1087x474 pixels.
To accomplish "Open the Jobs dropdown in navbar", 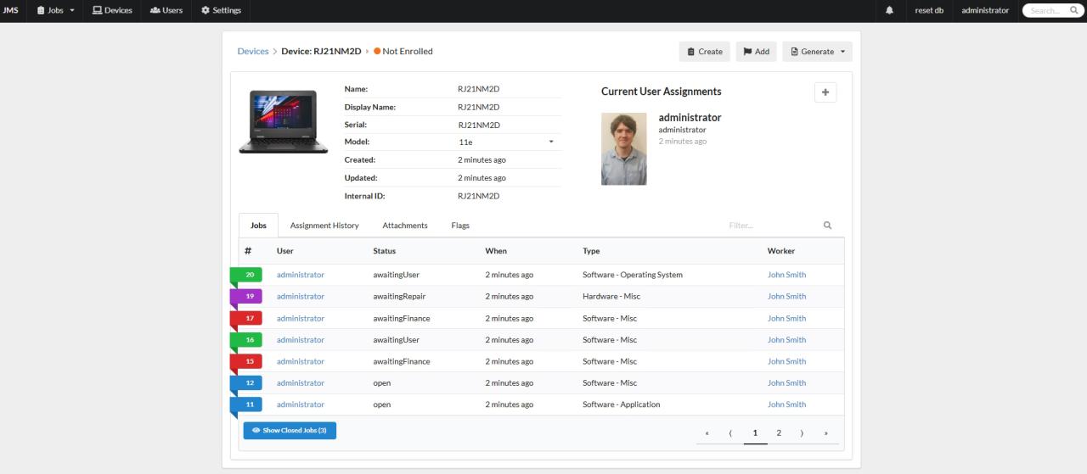I will click(56, 10).
